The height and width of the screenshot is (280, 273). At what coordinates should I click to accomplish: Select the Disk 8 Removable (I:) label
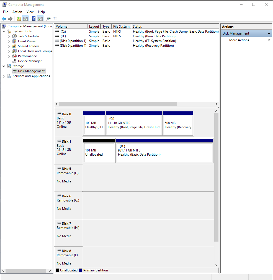[68, 257]
